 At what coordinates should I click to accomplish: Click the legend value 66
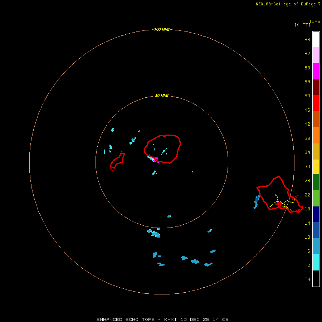[307, 39]
